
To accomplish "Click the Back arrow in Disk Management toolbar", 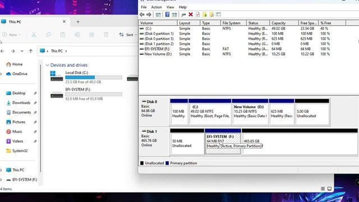I will [x=142, y=15].
